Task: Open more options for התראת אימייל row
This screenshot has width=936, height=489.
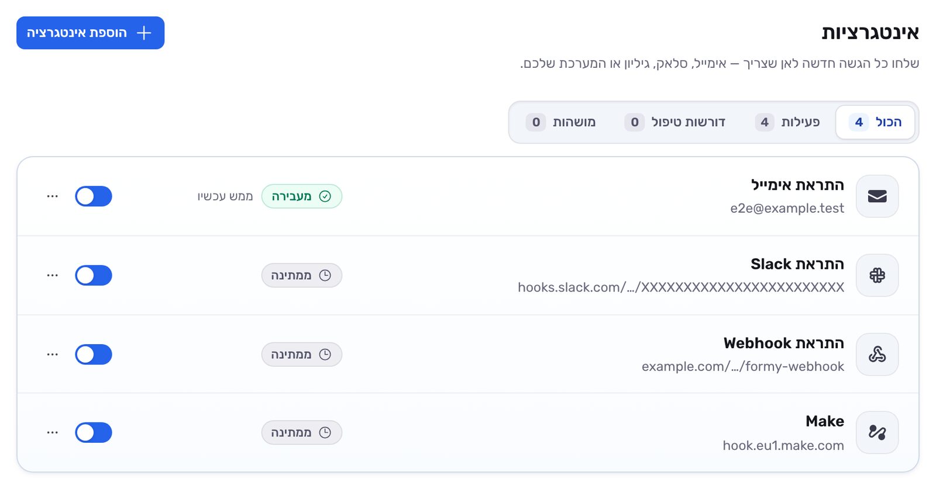Action: coord(53,196)
